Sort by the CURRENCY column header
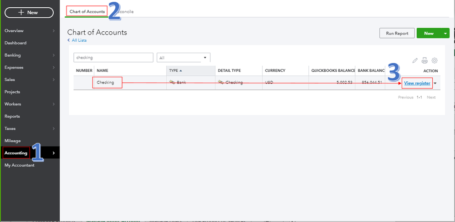Screen dimensions: 455x222 pos(275,70)
